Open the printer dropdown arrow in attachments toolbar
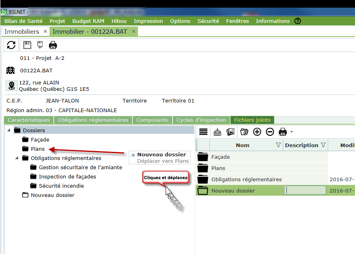The width and height of the screenshot is (355, 254). [292, 132]
